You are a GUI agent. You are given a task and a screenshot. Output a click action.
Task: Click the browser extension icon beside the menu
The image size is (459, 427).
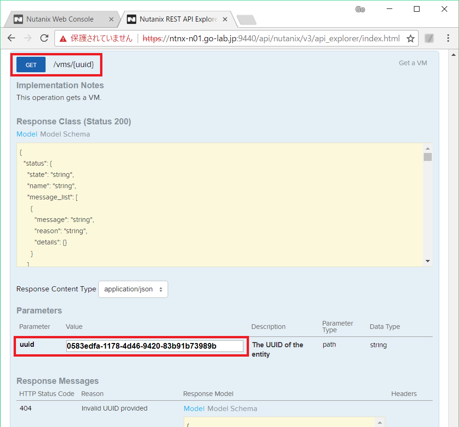[429, 38]
